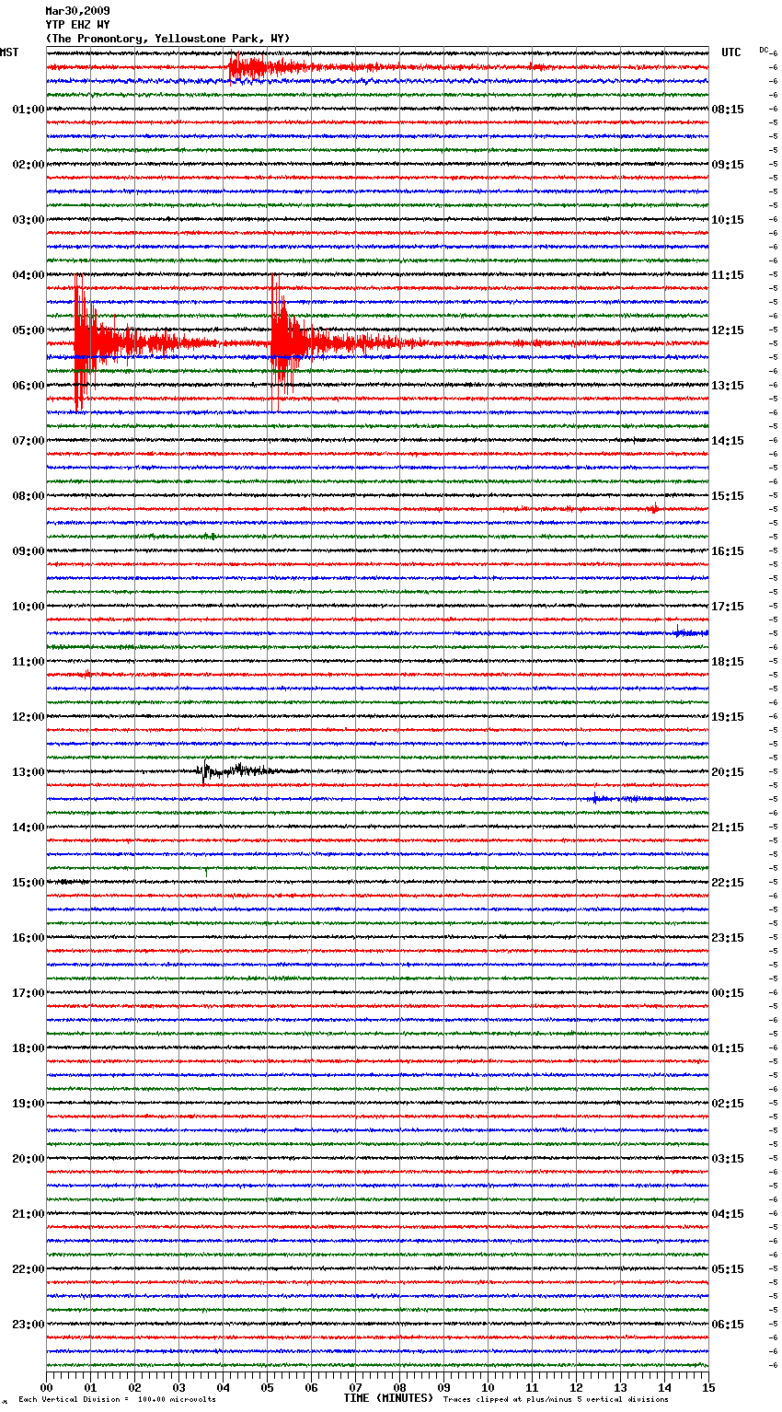Click the bottom axis minute tick '12'
This screenshot has width=782, height=1412.
point(576,1387)
